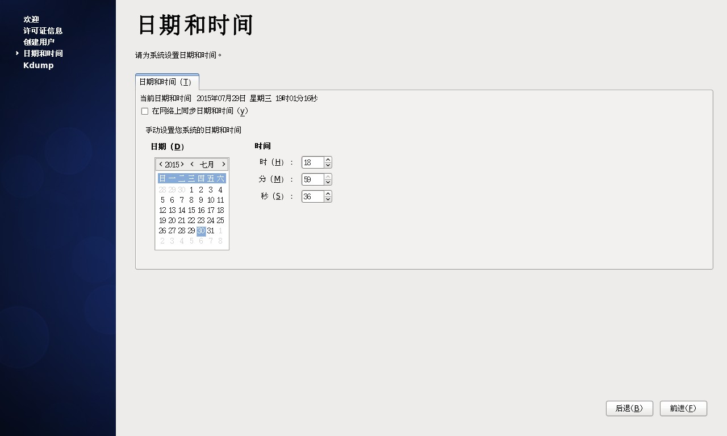Click the 秒 (S) second label
The height and width of the screenshot is (436, 727).
(x=277, y=196)
